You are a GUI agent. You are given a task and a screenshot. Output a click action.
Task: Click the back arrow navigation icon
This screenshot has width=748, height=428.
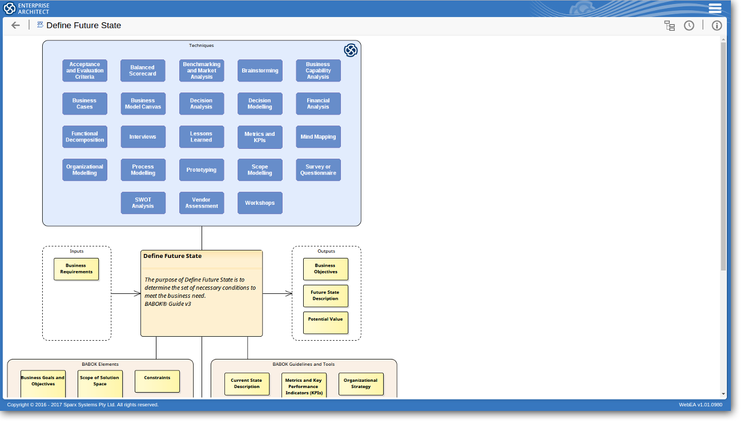click(15, 25)
